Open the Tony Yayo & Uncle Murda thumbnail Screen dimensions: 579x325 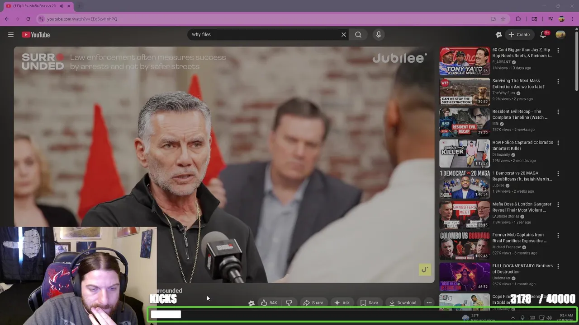click(x=465, y=61)
